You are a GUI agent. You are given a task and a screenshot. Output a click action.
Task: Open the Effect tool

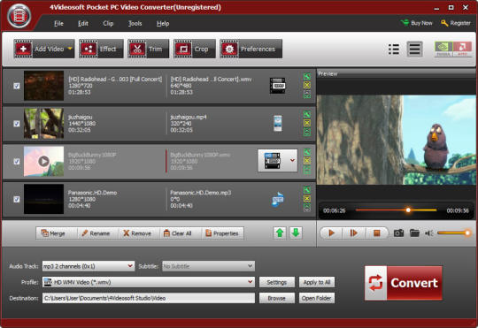[x=101, y=49]
